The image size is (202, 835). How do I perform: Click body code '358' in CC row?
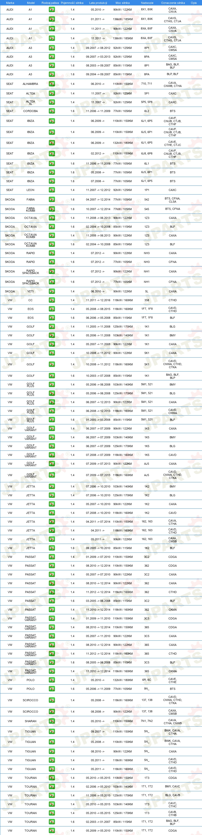pos(147,300)
